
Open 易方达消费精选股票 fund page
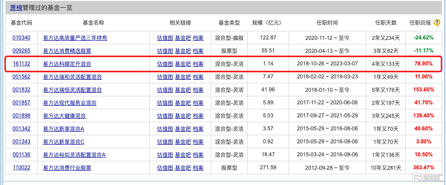coord(67,51)
